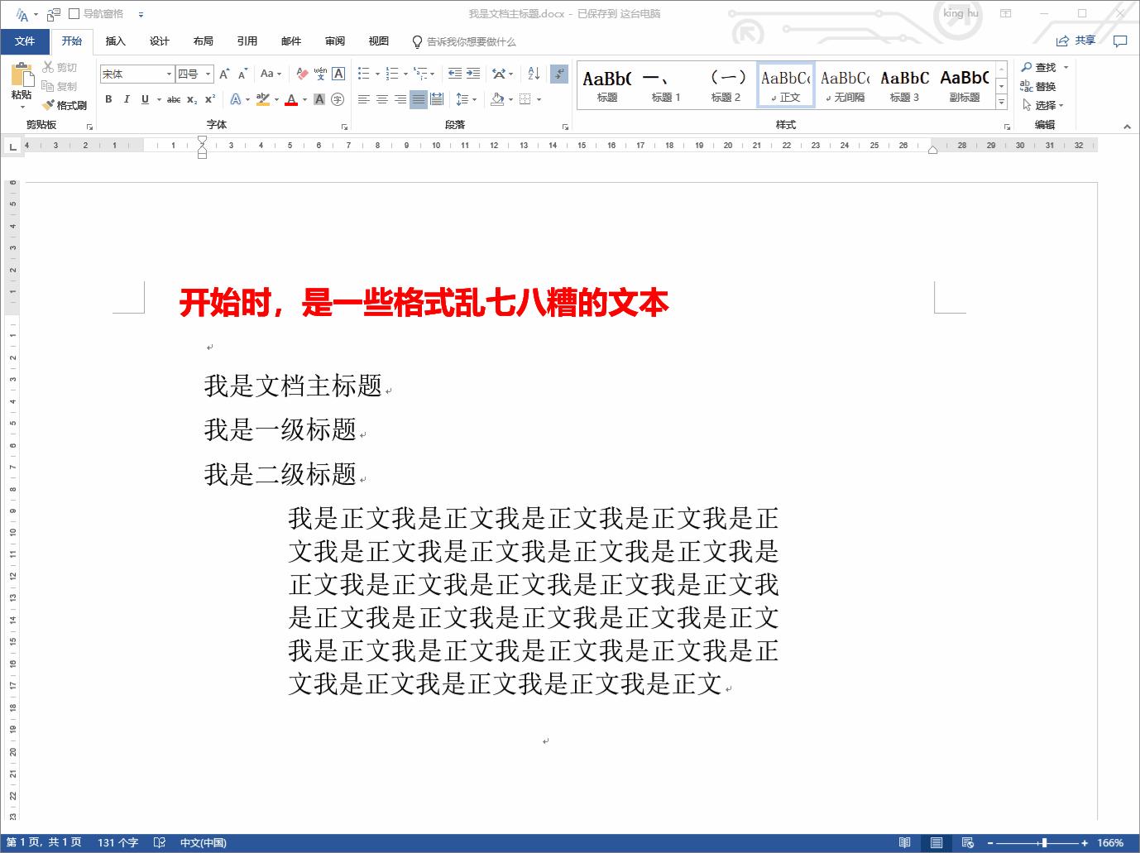Viewport: 1140px width, 853px height.
Task: Open the font size dropdown showing 四号
Action: (208, 74)
